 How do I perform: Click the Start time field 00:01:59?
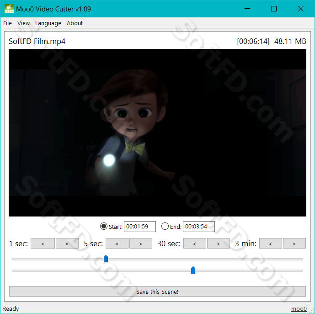coord(140,227)
